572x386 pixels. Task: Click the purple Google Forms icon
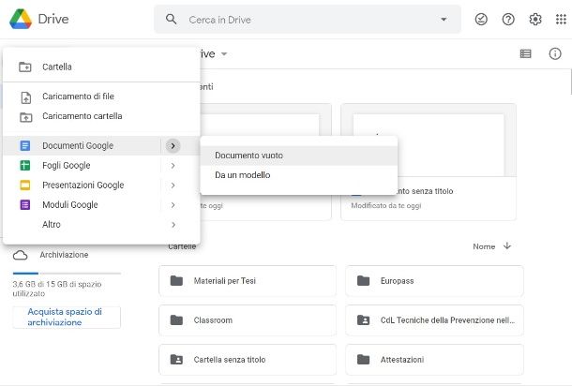pyautogui.click(x=25, y=205)
